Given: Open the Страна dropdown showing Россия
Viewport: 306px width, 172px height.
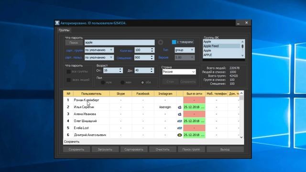Looking at the screenshot, I should (x=179, y=72).
